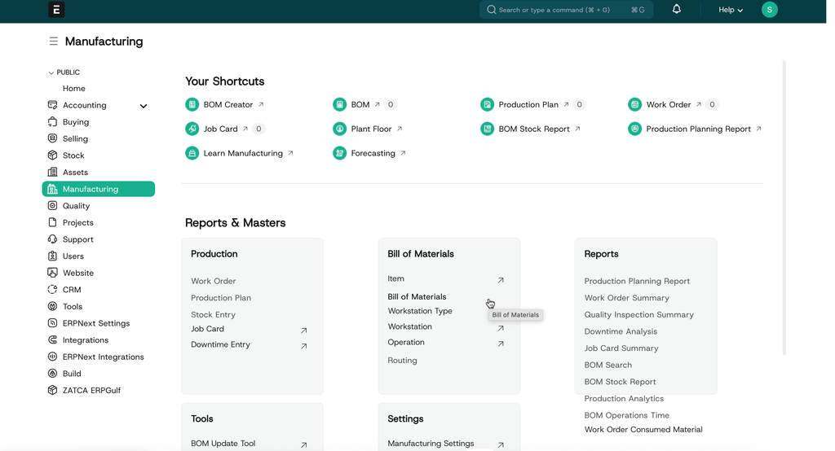Click the Support headset icon

[52, 239]
